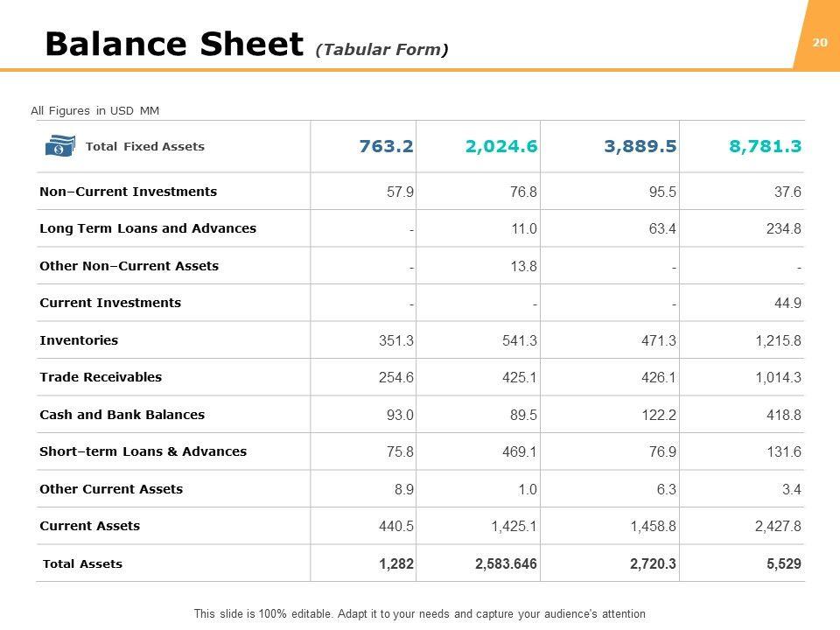840x630 pixels.
Task: Select the 1,014.3 Trade Receivables cell
Action: [x=778, y=377]
